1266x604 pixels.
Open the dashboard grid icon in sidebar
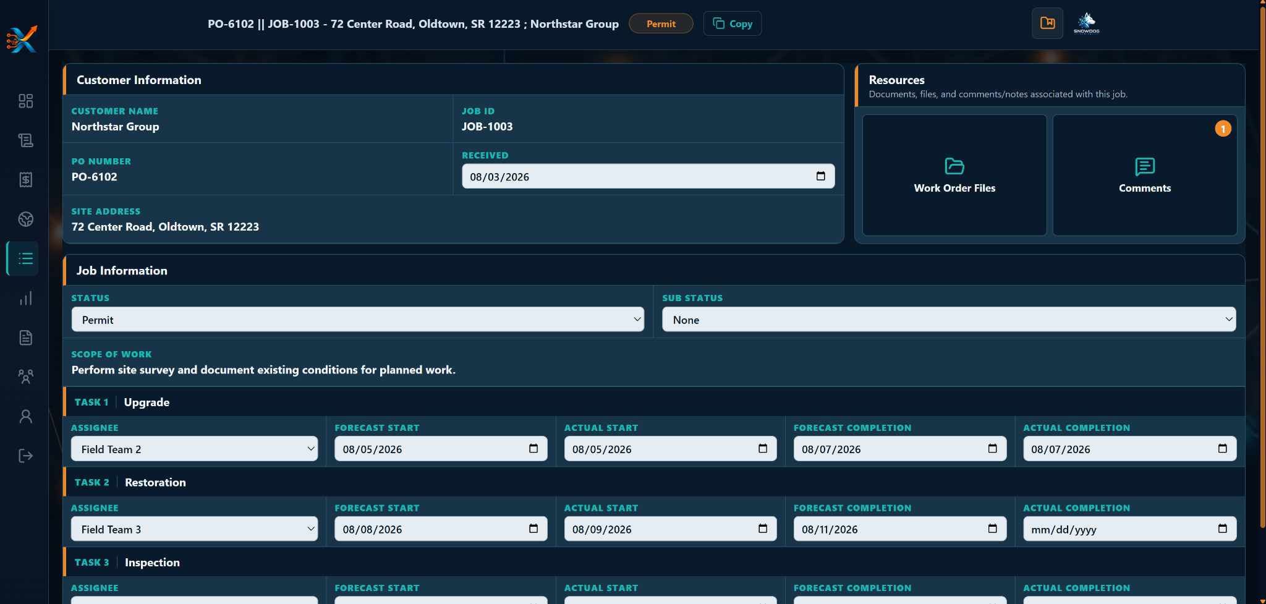coord(25,101)
